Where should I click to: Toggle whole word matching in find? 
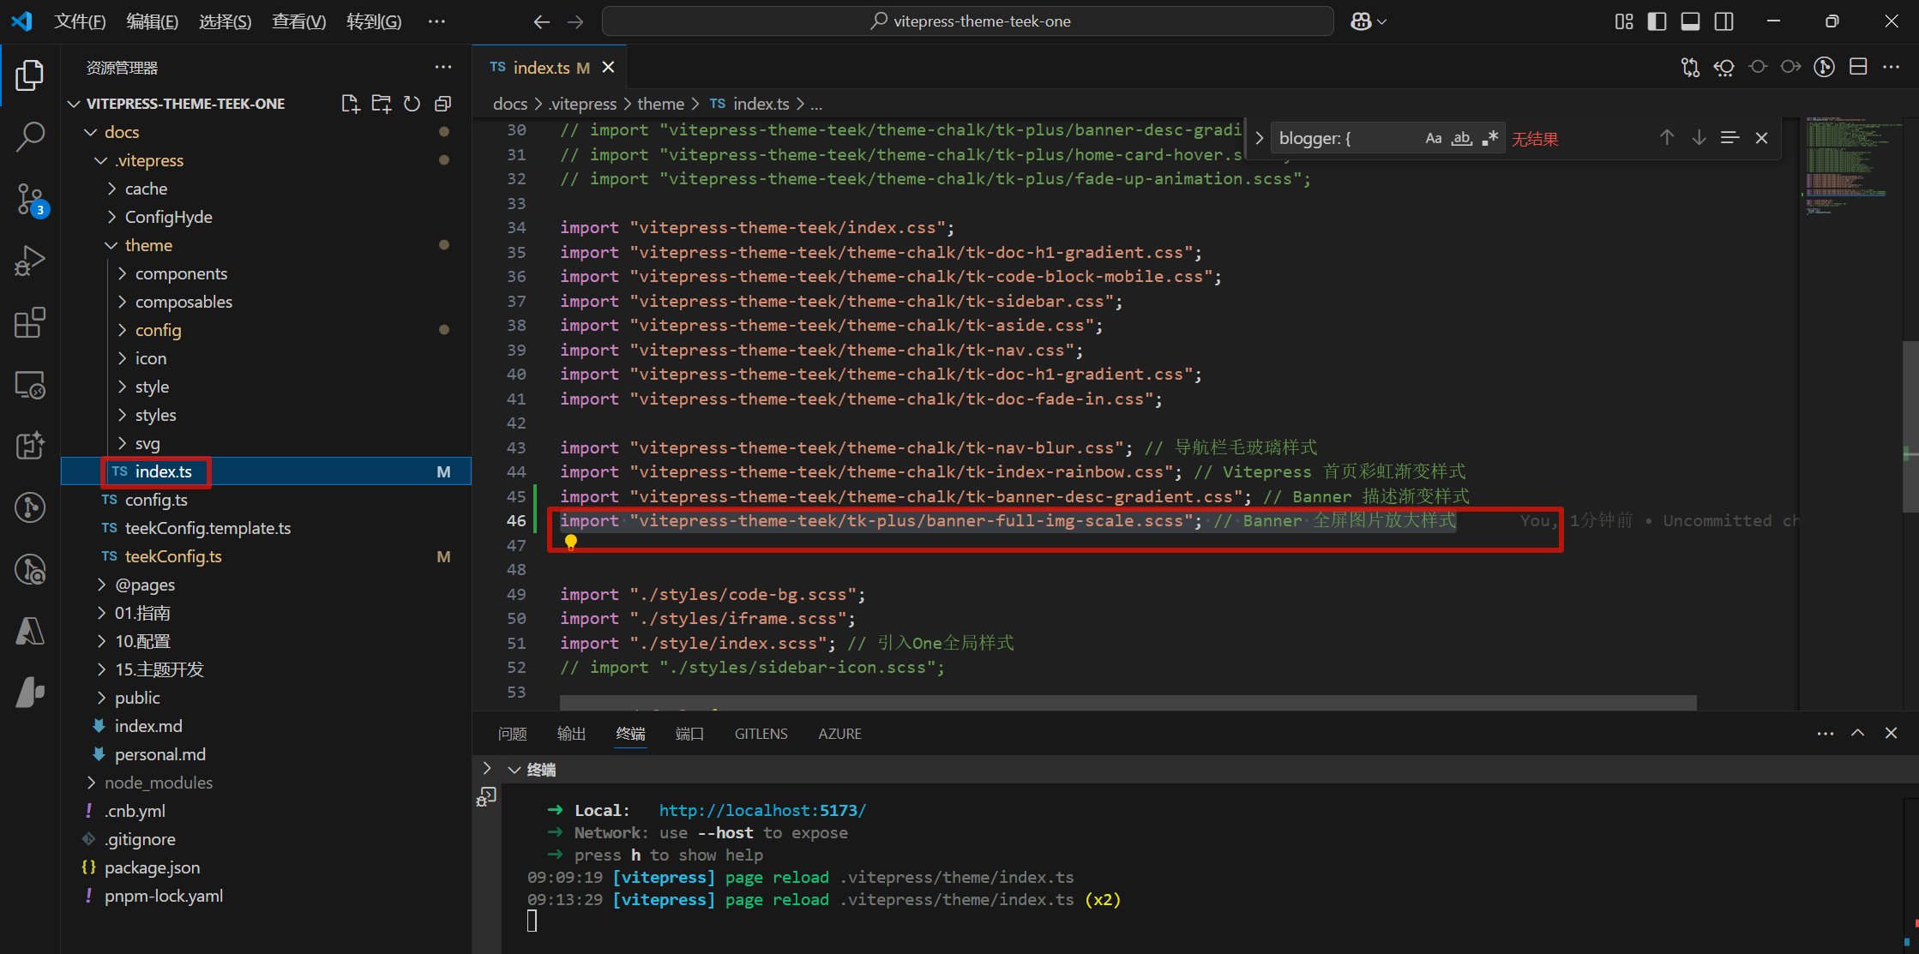tap(1461, 138)
